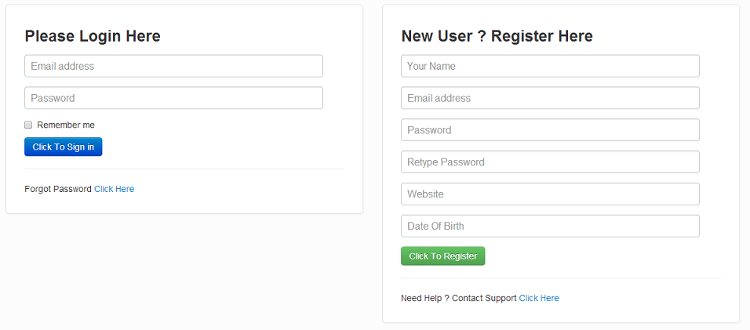The image size is (750, 330).
Task: Open the Forgot Password 'Click Here' link
Action: click(115, 189)
